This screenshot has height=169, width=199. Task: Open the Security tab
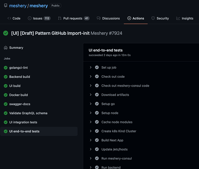click(160, 18)
